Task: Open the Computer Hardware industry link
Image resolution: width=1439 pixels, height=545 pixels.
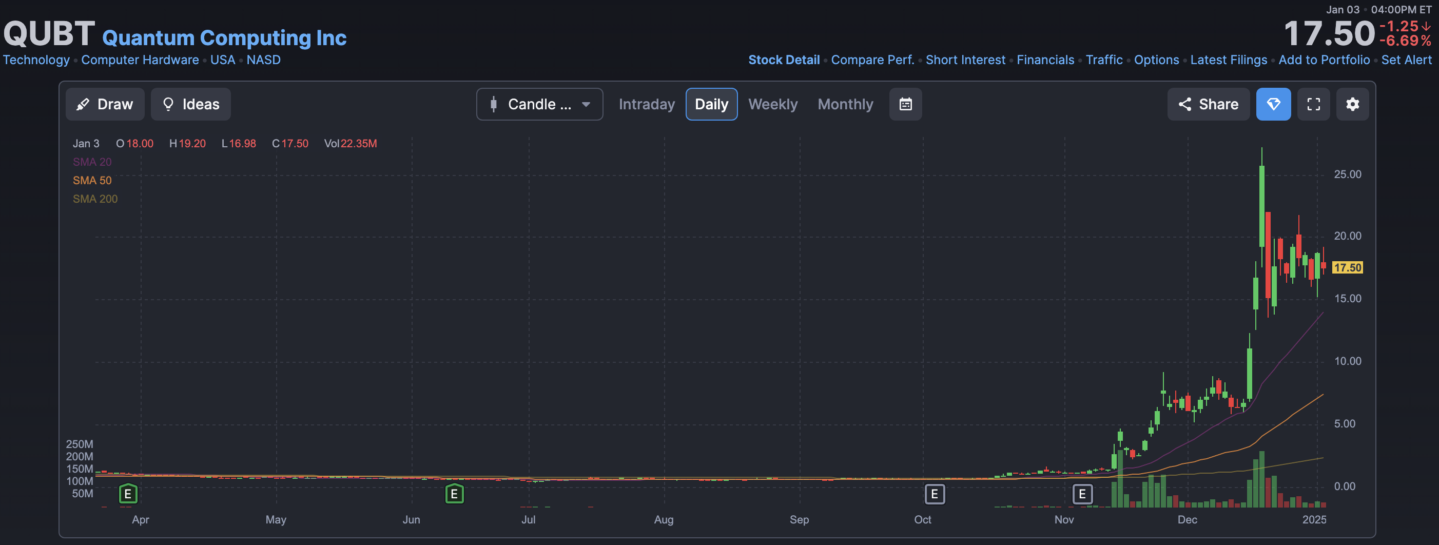Action: [x=140, y=60]
